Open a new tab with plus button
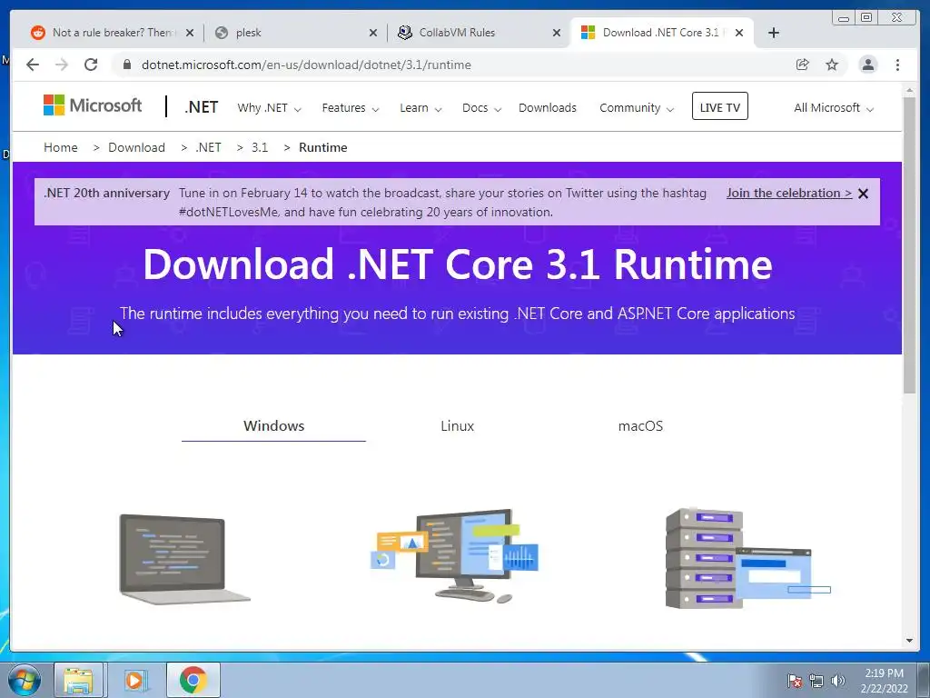The height and width of the screenshot is (698, 930). [x=774, y=33]
